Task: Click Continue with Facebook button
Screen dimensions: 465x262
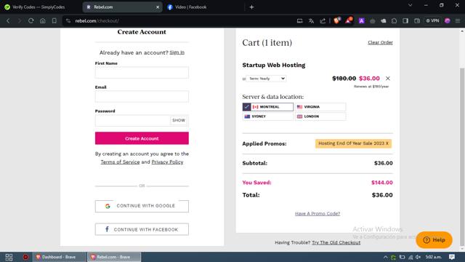Action: pyautogui.click(x=142, y=229)
